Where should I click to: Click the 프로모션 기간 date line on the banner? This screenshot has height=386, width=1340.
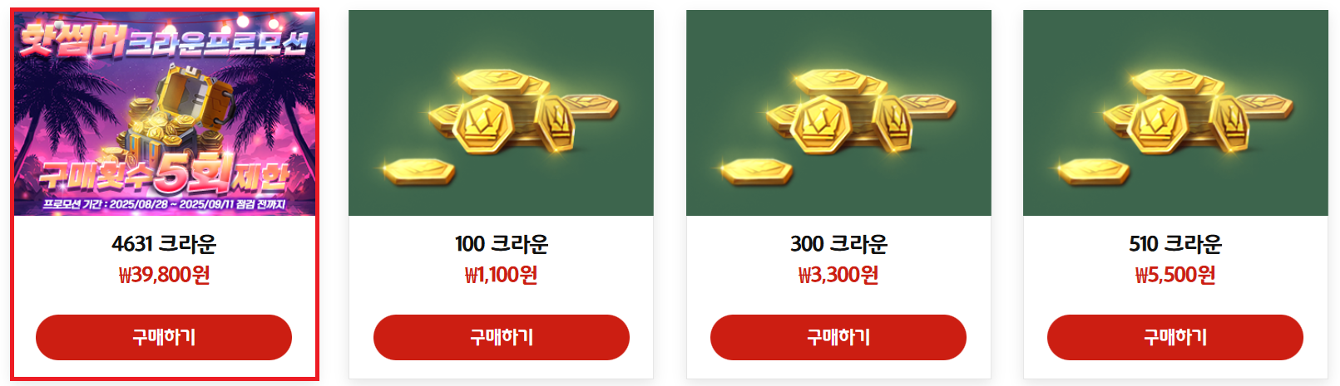pyautogui.click(x=164, y=204)
